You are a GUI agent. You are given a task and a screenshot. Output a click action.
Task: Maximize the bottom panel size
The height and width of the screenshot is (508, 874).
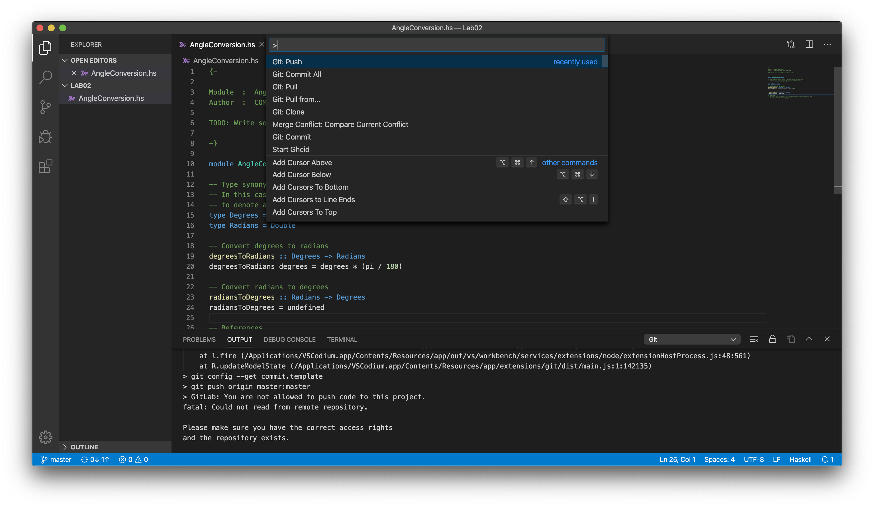coord(809,339)
